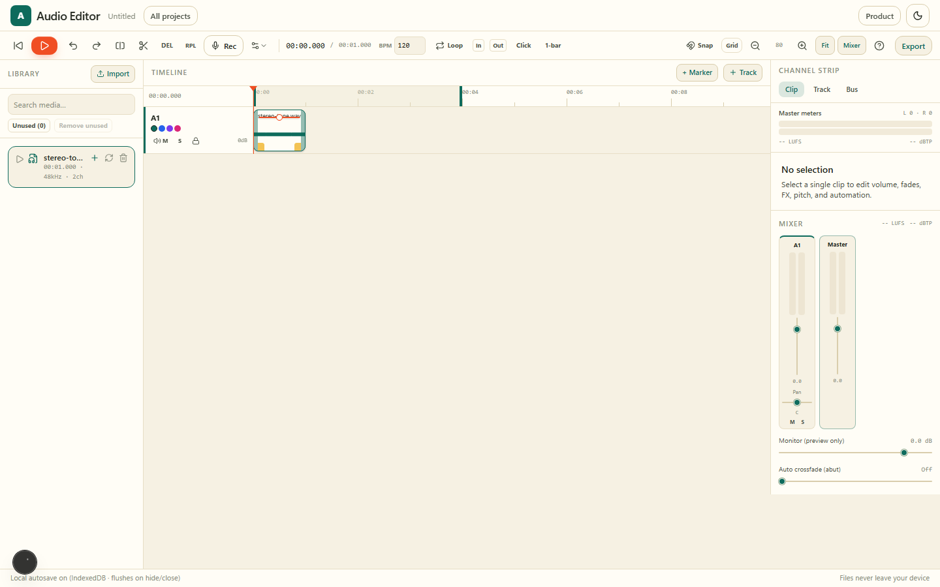Pick the pink color swatch for track A1
940x587 pixels.
(x=178, y=128)
